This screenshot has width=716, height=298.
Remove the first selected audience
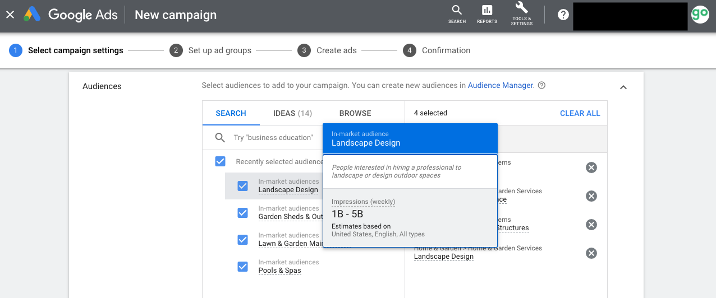coord(591,167)
